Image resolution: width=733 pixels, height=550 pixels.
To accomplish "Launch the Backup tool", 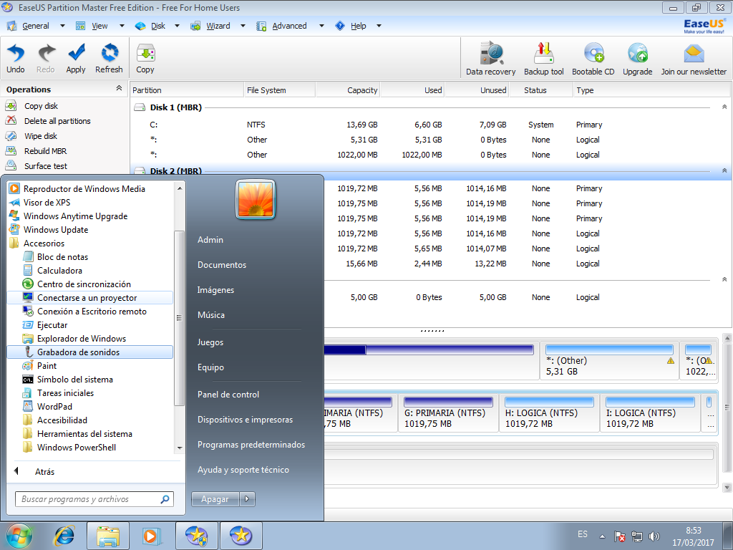I will 544,59.
